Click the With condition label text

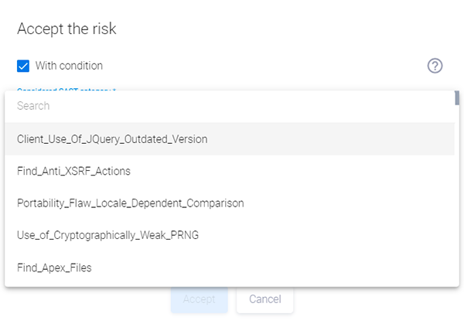pyautogui.click(x=69, y=66)
